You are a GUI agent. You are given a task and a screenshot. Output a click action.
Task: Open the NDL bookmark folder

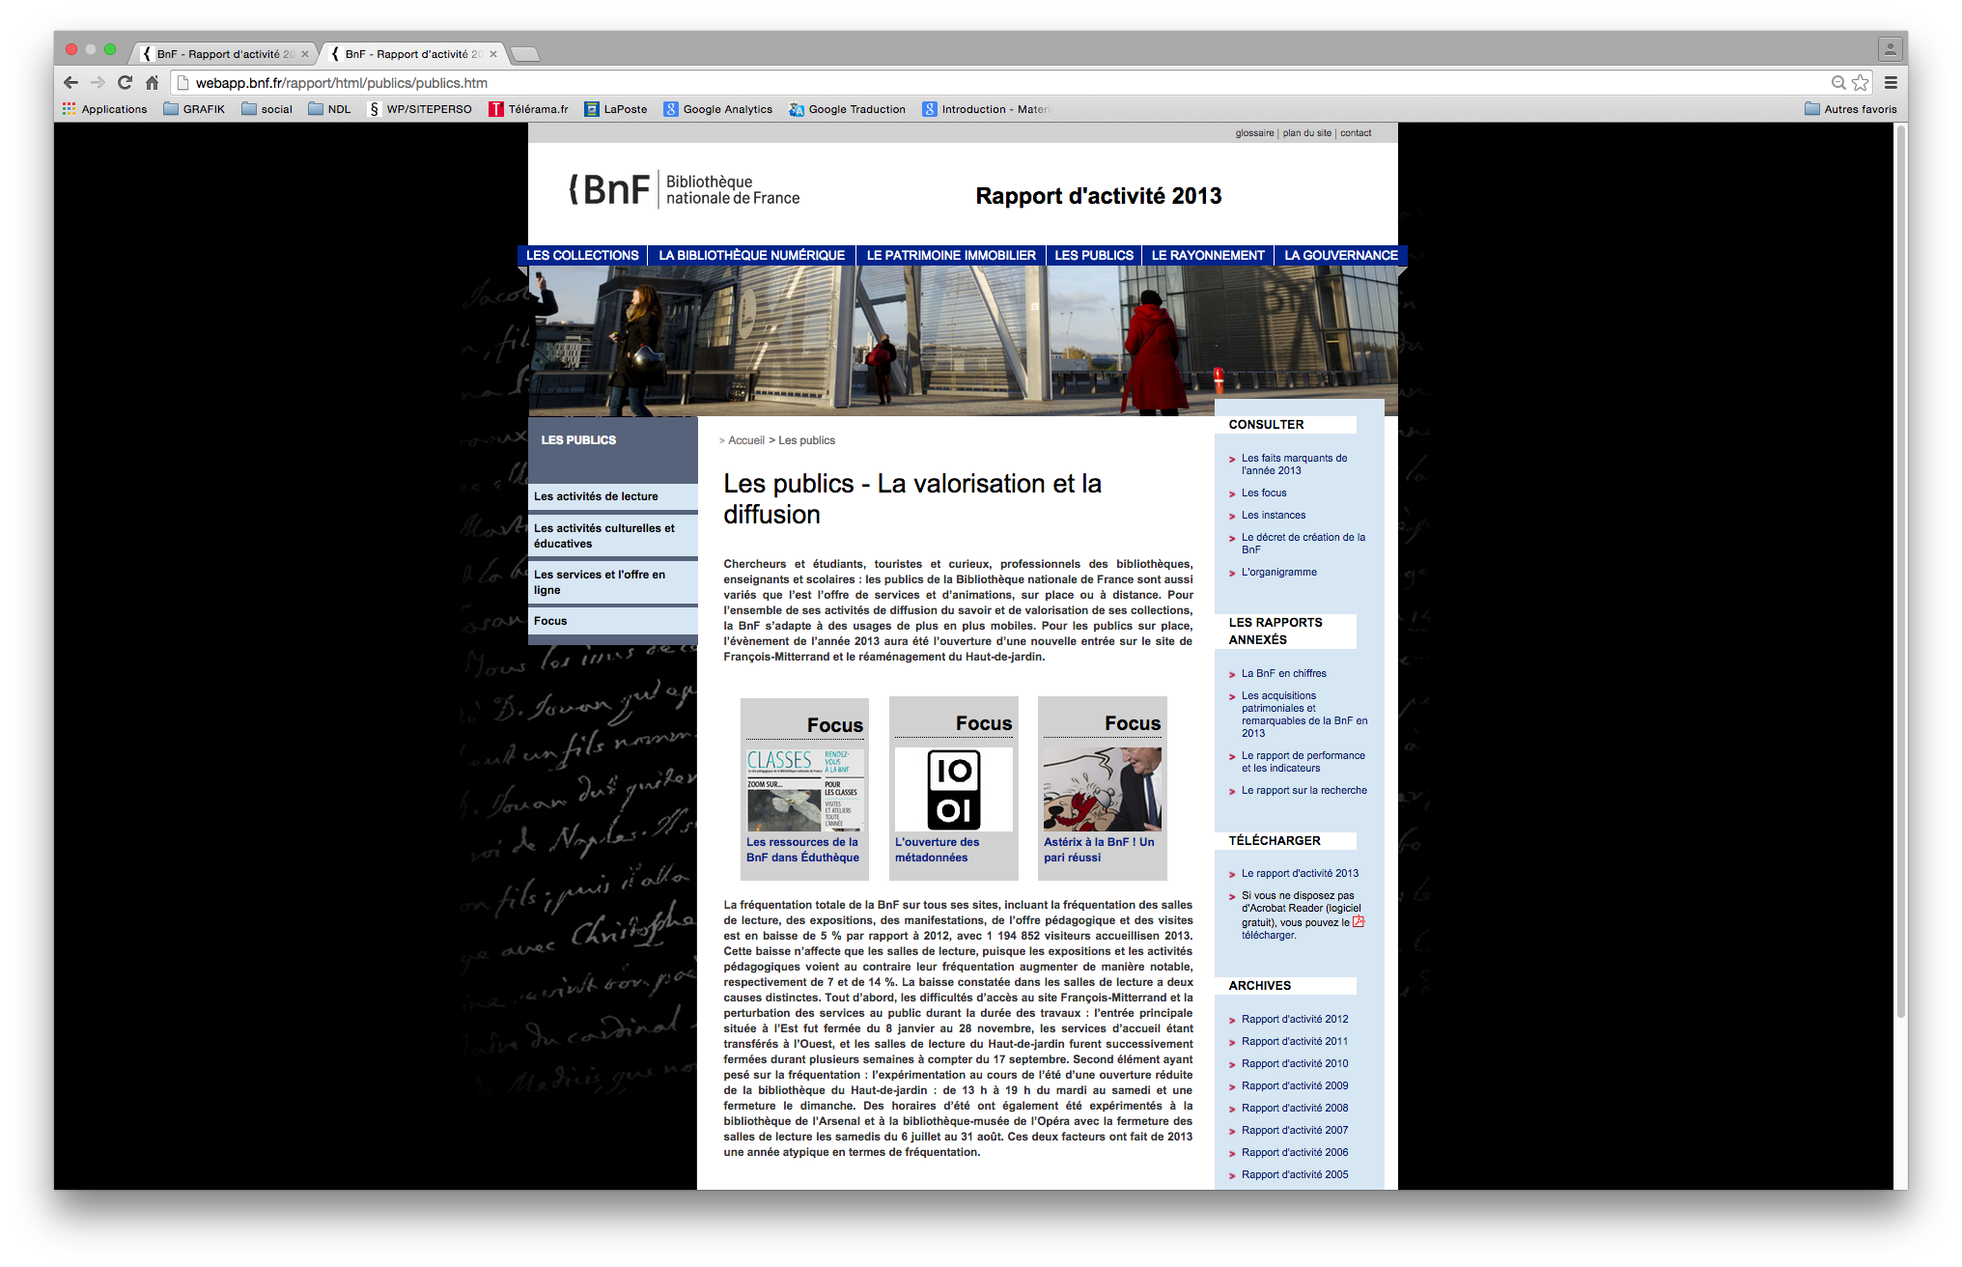[x=329, y=109]
